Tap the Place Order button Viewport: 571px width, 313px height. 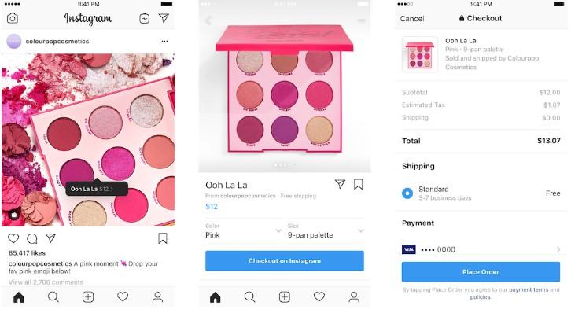click(x=481, y=272)
